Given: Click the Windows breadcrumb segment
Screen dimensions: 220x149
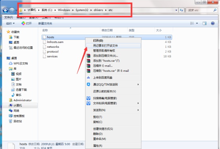Looking at the screenshot, I should [64, 10].
